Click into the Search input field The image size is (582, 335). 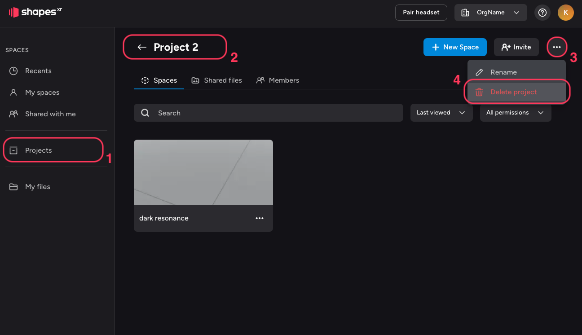coord(278,113)
